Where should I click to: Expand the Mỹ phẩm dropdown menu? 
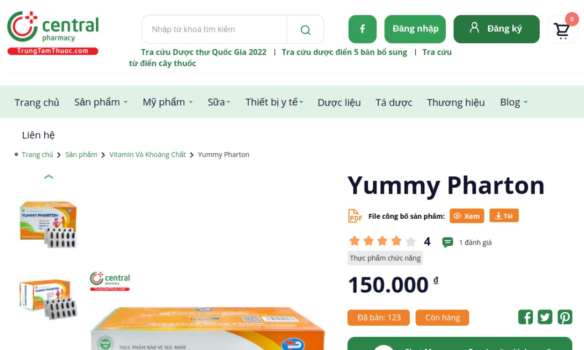pos(167,102)
